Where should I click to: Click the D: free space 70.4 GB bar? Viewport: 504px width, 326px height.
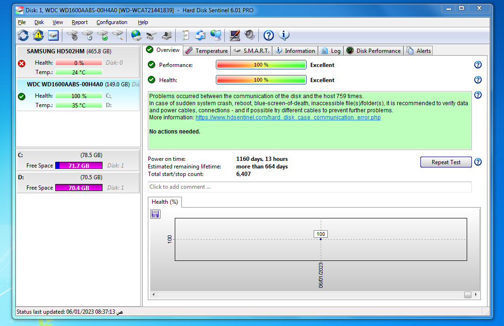[79, 188]
